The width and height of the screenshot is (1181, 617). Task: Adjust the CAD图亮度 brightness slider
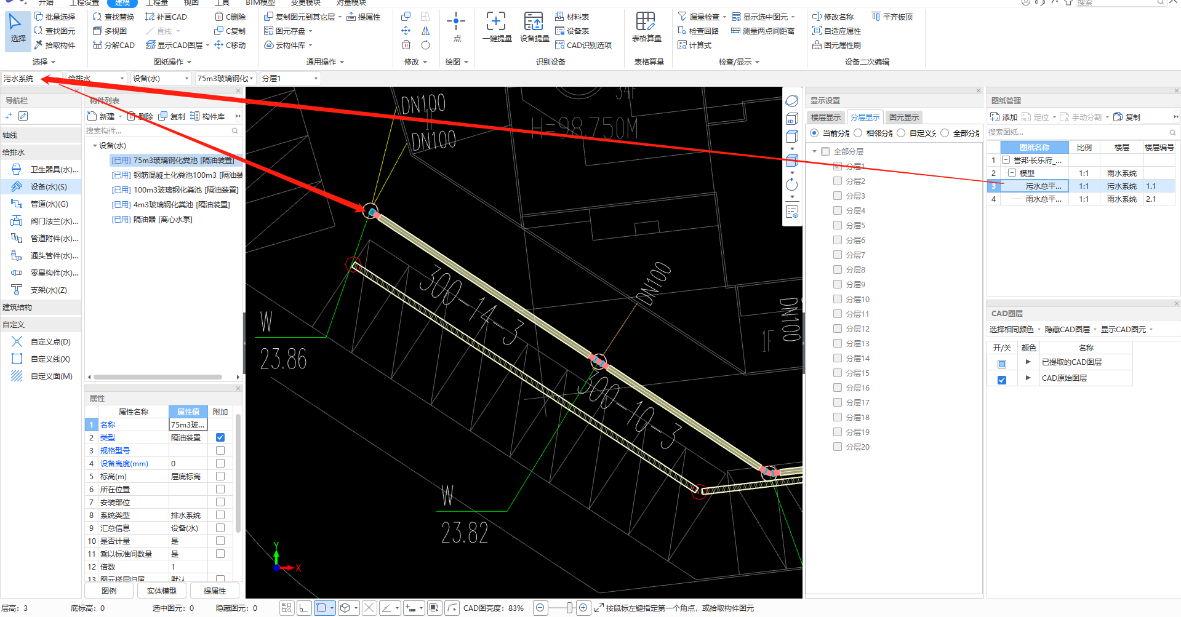(569, 608)
